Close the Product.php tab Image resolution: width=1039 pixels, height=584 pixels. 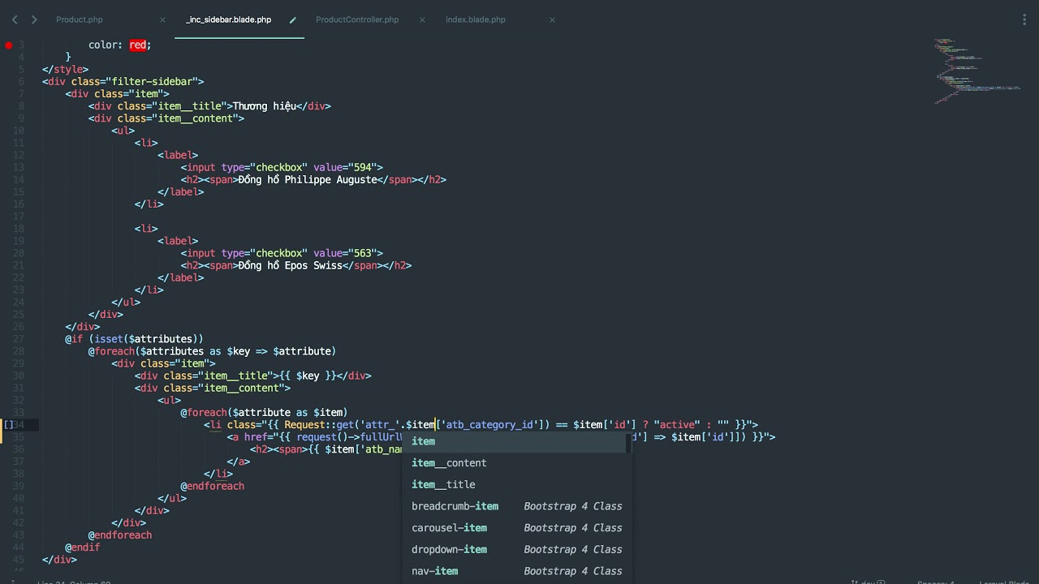162,19
